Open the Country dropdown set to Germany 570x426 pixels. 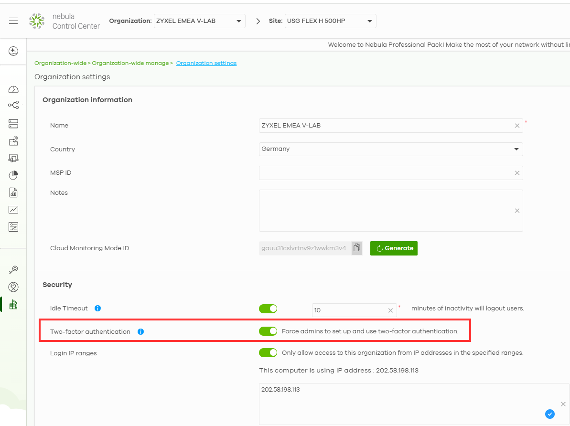(x=390, y=149)
